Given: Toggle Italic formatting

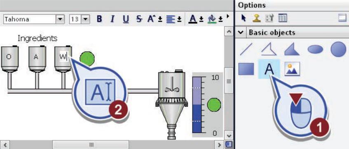Looking at the screenshot, I should click(x=112, y=19).
